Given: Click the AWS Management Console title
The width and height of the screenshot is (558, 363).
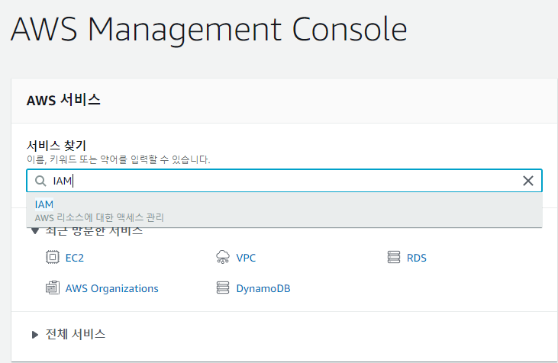Looking at the screenshot, I should (209, 31).
